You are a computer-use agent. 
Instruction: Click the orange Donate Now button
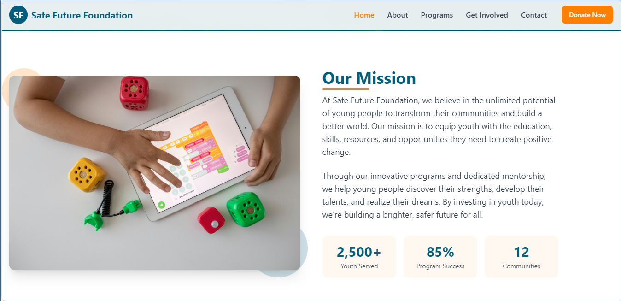tap(587, 15)
